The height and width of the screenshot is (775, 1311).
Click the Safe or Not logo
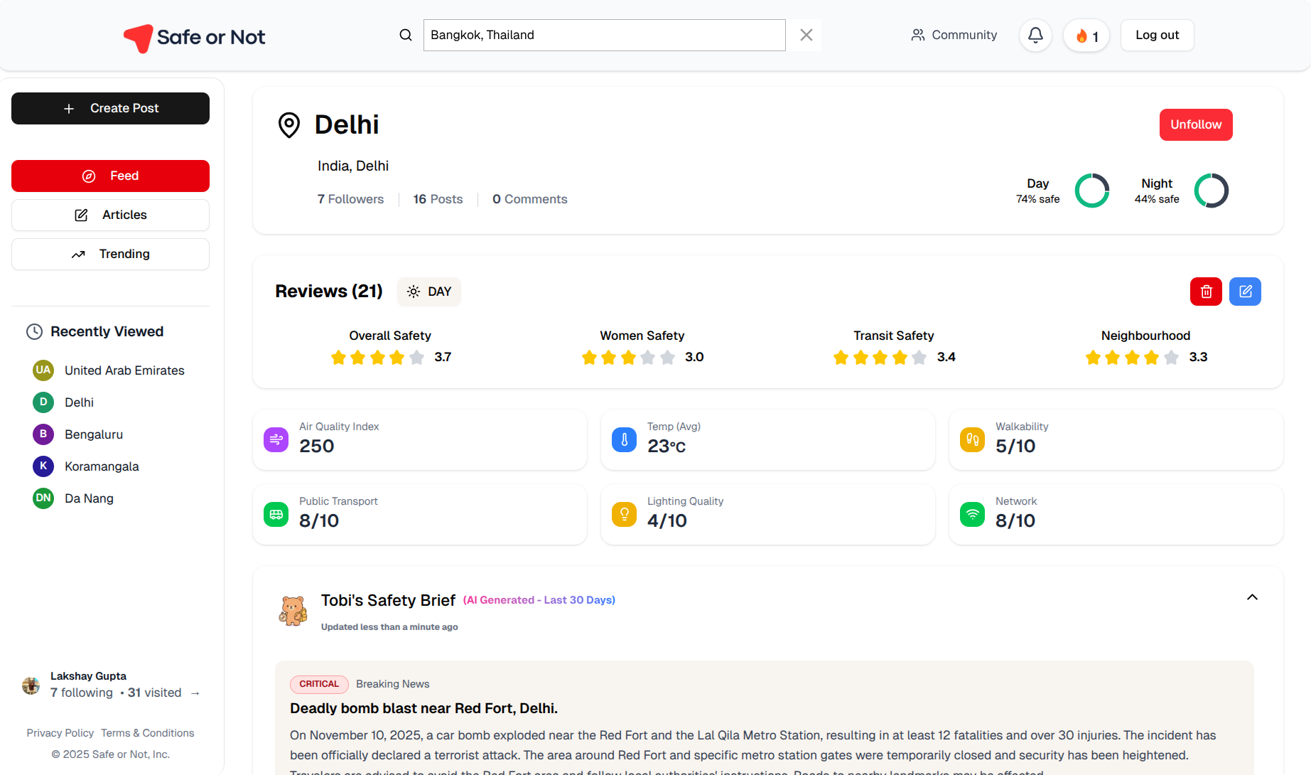tap(194, 37)
